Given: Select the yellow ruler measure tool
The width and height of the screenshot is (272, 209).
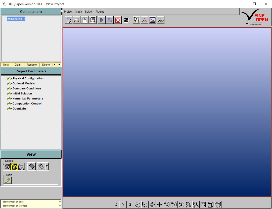Looking at the screenshot, I should (x=8, y=180).
